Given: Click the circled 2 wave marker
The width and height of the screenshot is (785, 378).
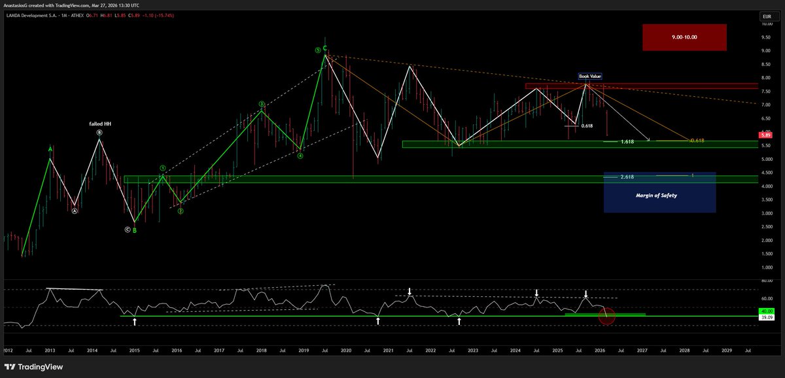Looking at the screenshot, I should (x=181, y=211).
